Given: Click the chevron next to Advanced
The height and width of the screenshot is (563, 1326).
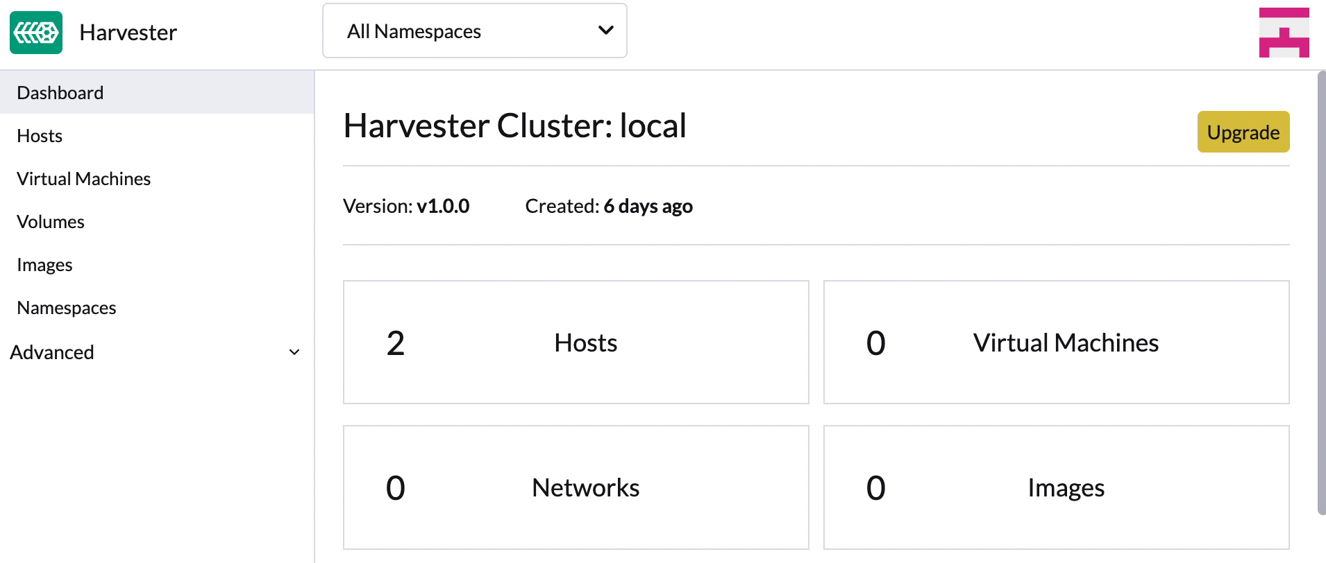Looking at the screenshot, I should 294,352.
